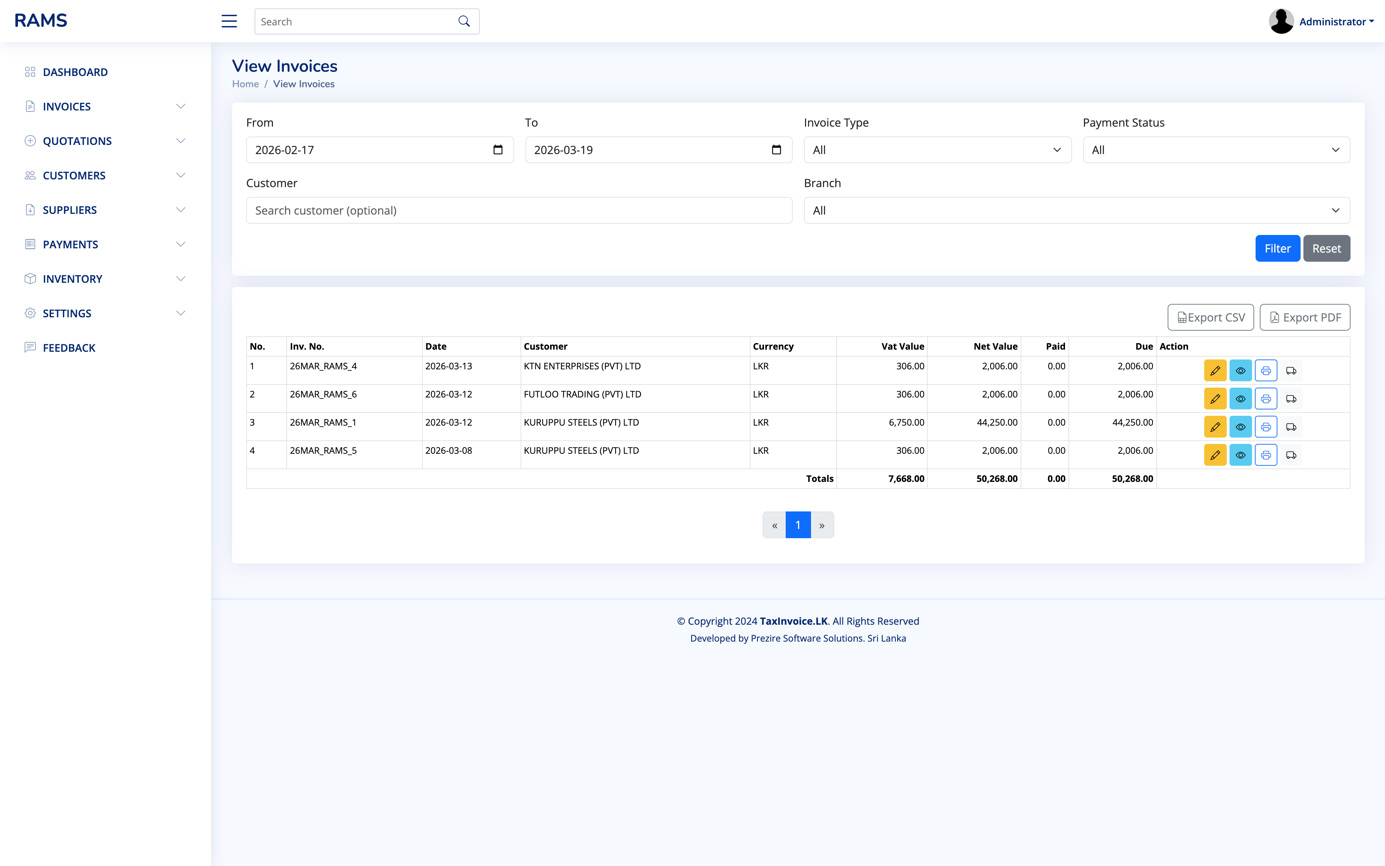
Task: View invoice 26MAR_RAMS_6 with eye icon
Action: coord(1240,398)
